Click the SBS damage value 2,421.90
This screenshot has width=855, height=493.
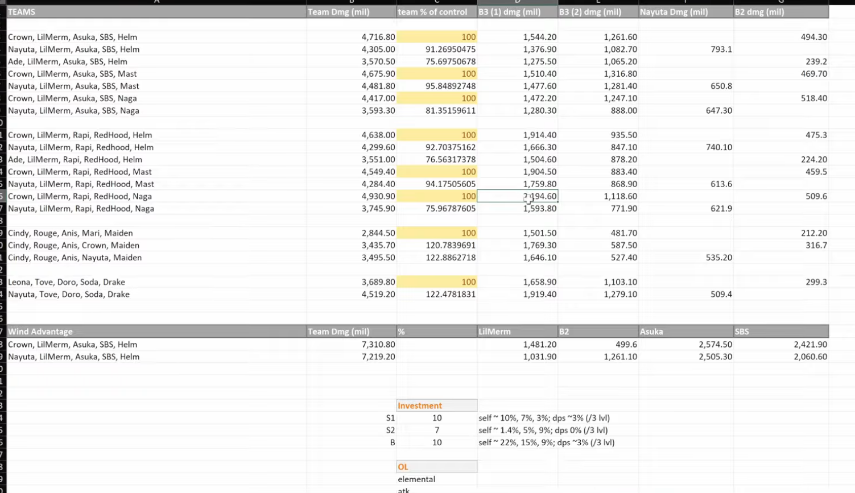coord(781,345)
